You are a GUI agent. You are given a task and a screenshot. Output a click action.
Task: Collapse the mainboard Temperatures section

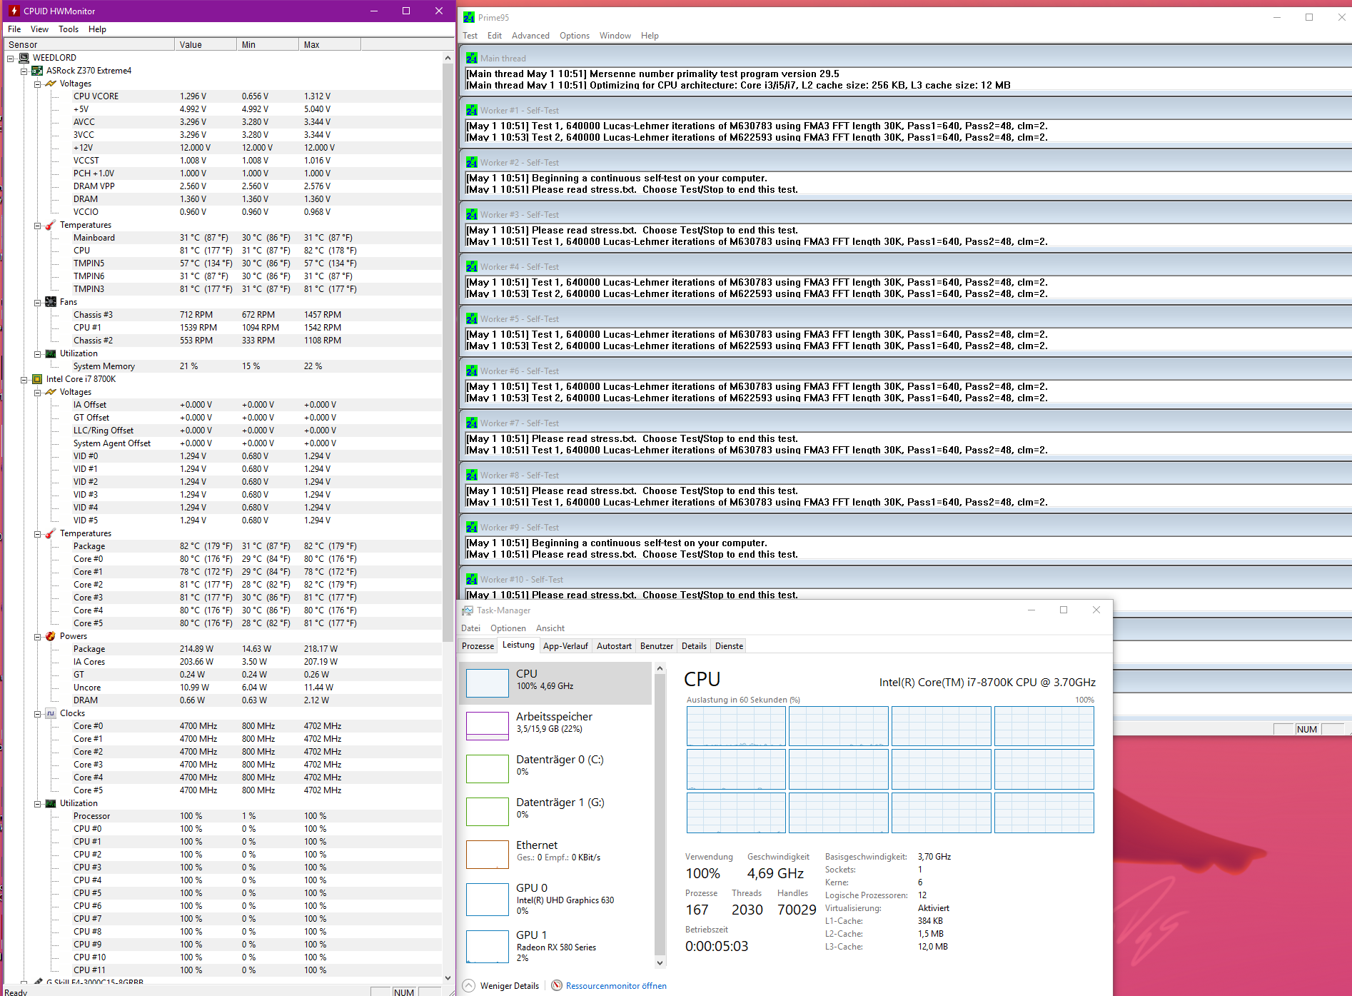[x=38, y=226]
